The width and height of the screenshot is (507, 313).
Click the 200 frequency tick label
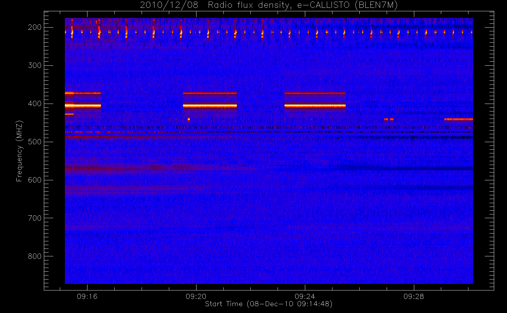(x=35, y=27)
